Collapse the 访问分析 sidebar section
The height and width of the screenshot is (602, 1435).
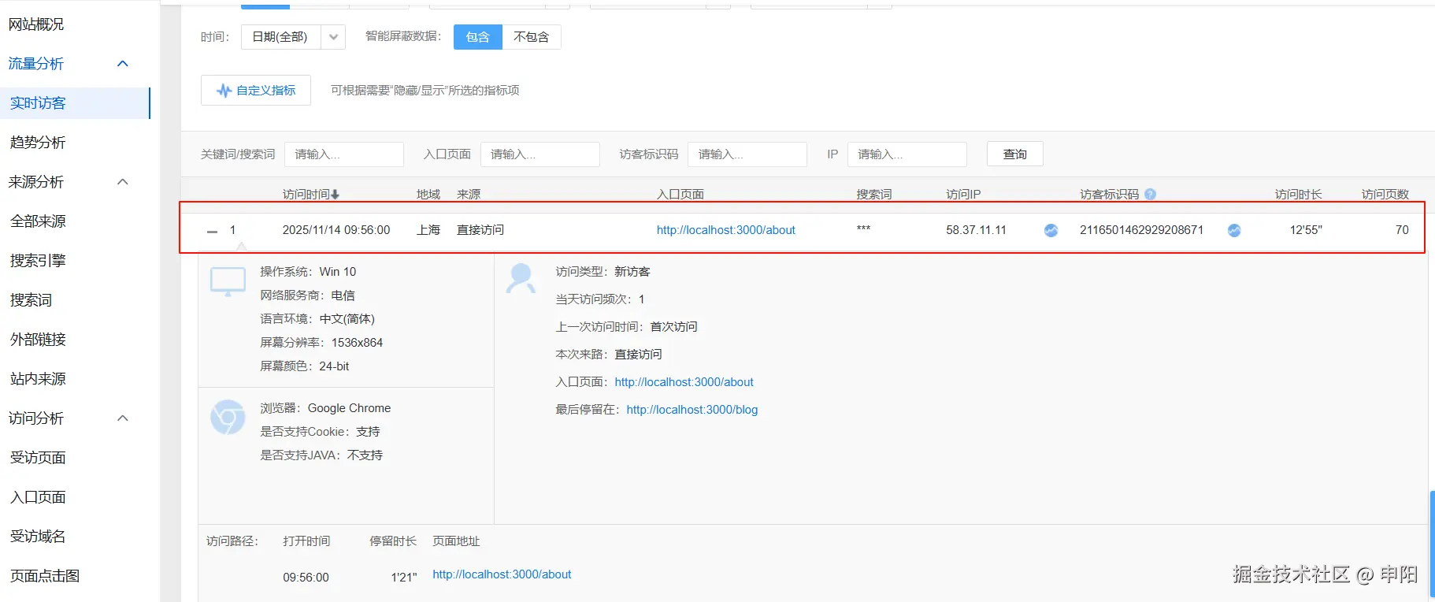[x=123, y=418]
